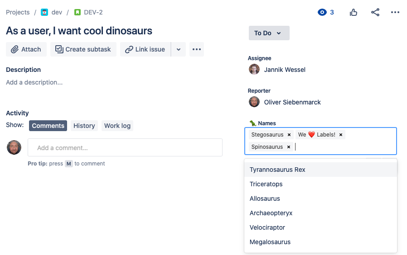Open the top-right more actions menu
Image resolution: width=407 pixels, height=255 pixels.
pos(395,12)
